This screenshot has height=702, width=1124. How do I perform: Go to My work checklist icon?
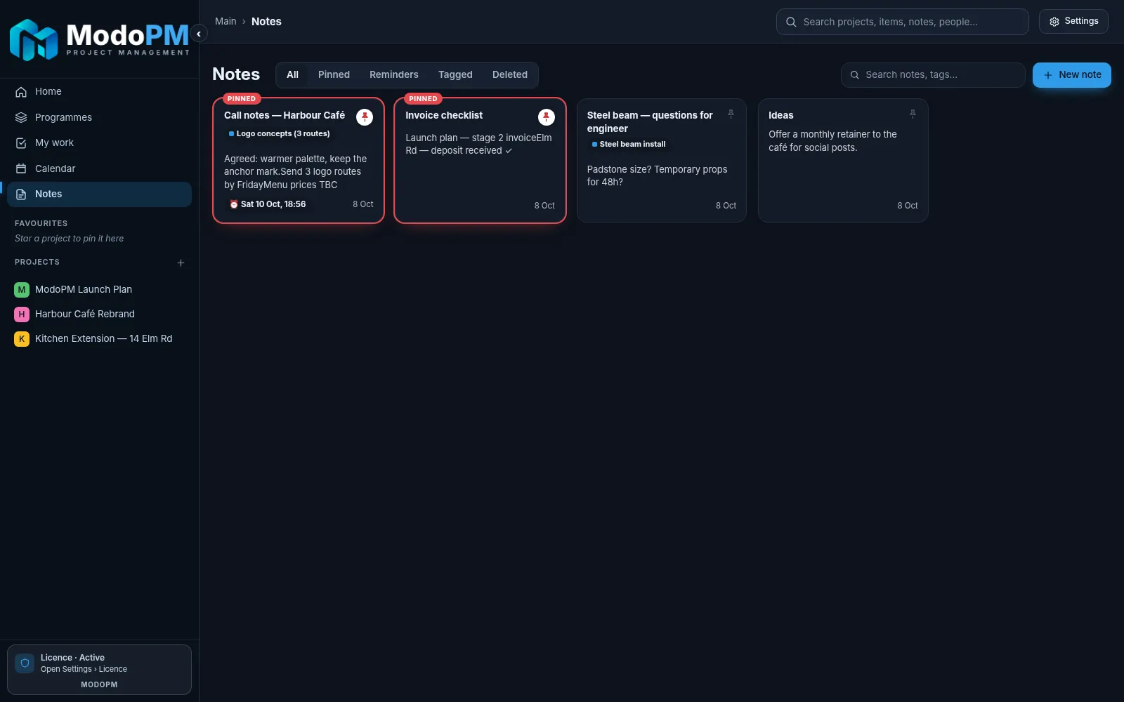(x=21, y=143)
